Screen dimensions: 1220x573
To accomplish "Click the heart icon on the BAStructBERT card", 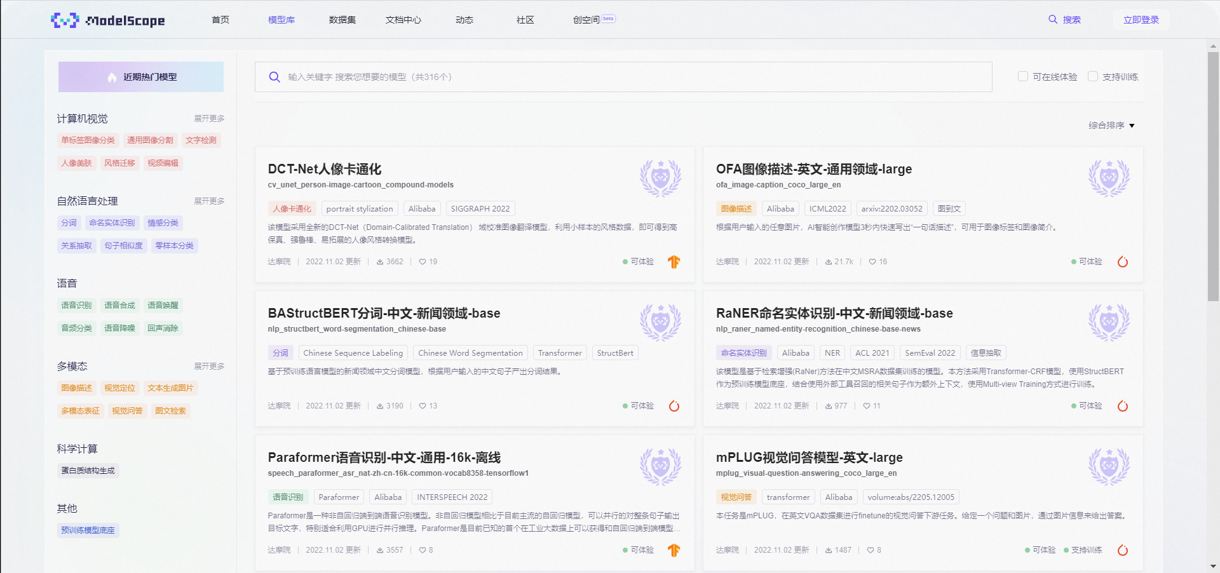I will (x=423, y=406).
